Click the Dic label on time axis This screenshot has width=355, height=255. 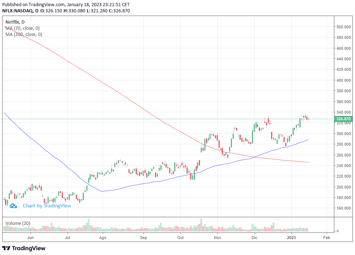254,238
